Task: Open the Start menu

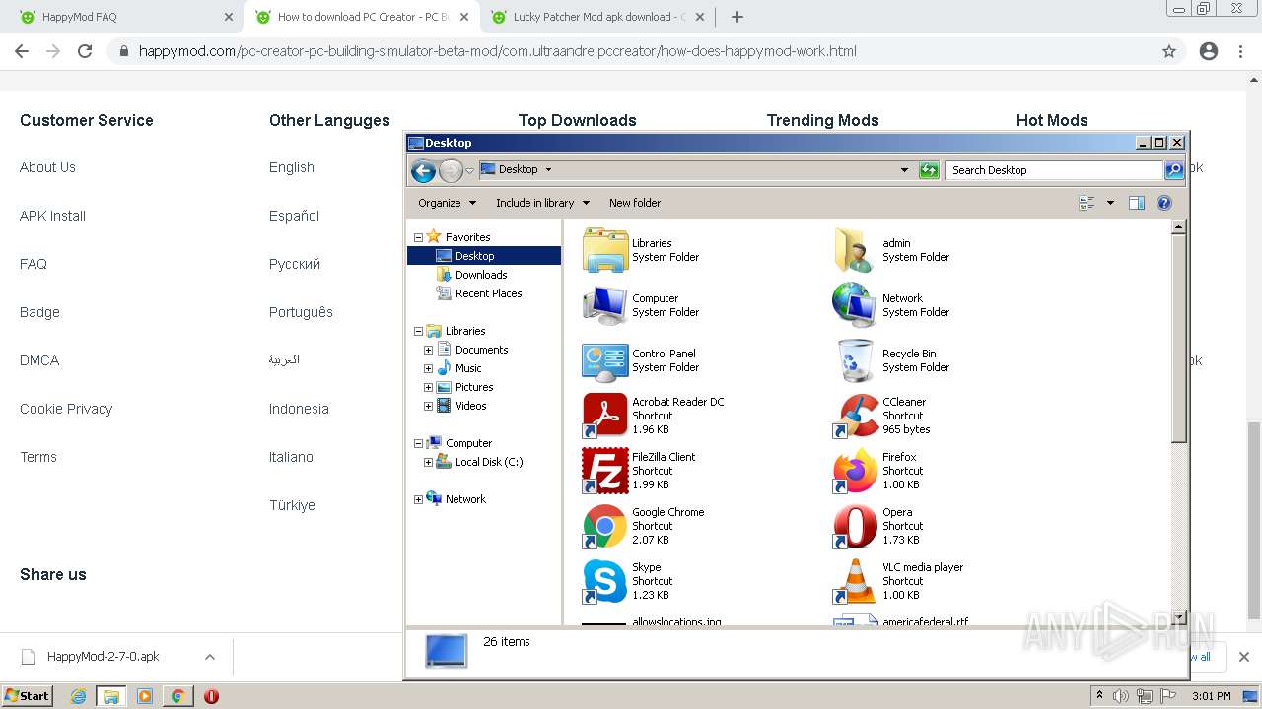Action: pos(27,696)
